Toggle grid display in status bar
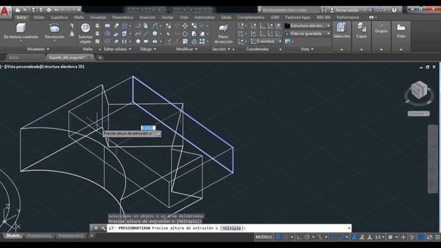The image size is (441, 248). (x=278, y=237)
